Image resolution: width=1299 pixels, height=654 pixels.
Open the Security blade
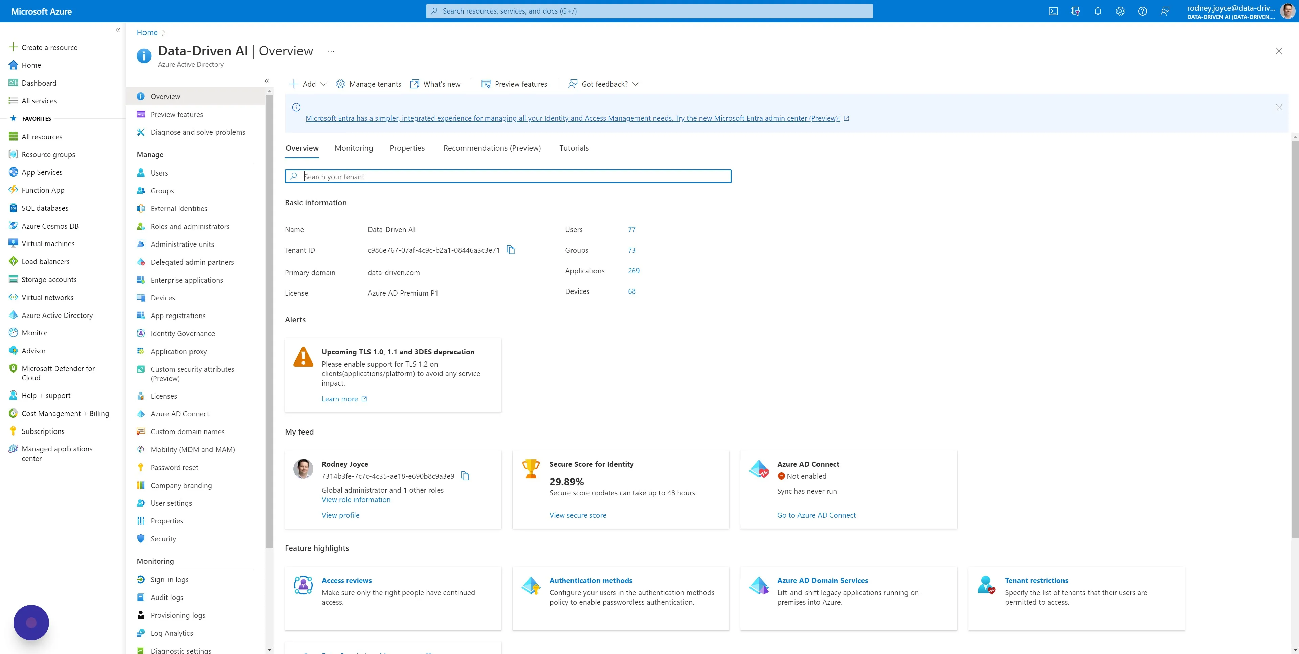[163, 539]
